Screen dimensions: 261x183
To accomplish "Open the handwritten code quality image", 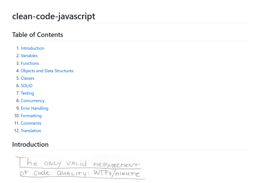I will coord(80,167).
